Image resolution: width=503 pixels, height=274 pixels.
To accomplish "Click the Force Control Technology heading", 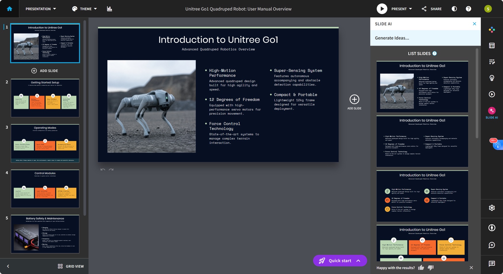I will coord(225,126).
